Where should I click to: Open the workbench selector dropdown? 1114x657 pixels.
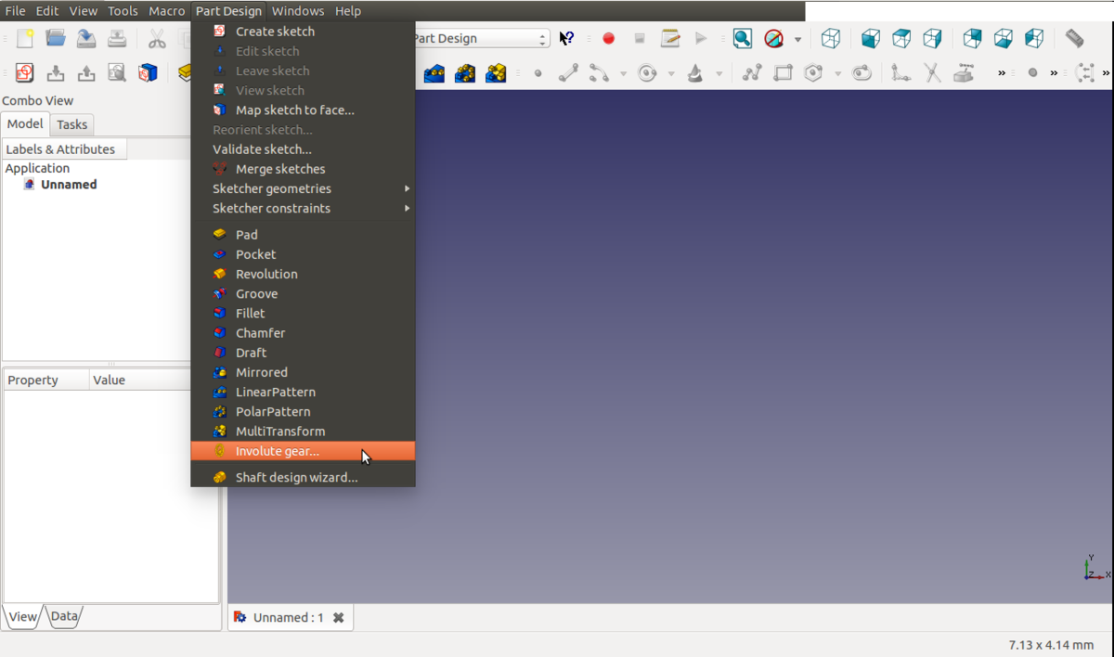[x=480, y=38]
